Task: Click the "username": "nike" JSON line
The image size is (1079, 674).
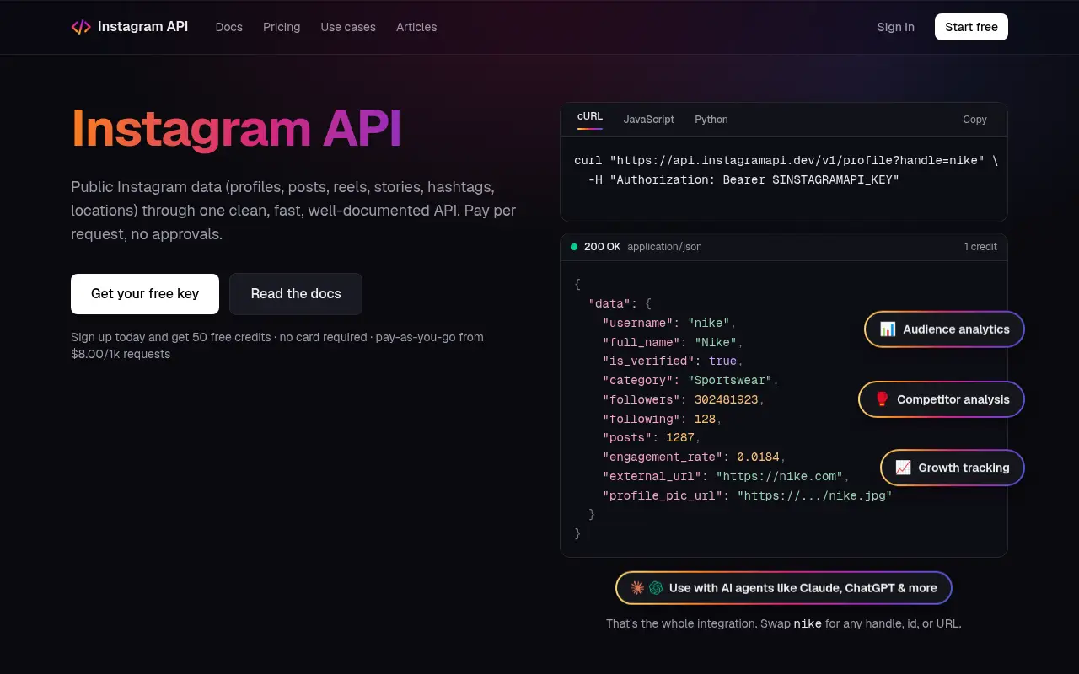Action: coord(669,323)
